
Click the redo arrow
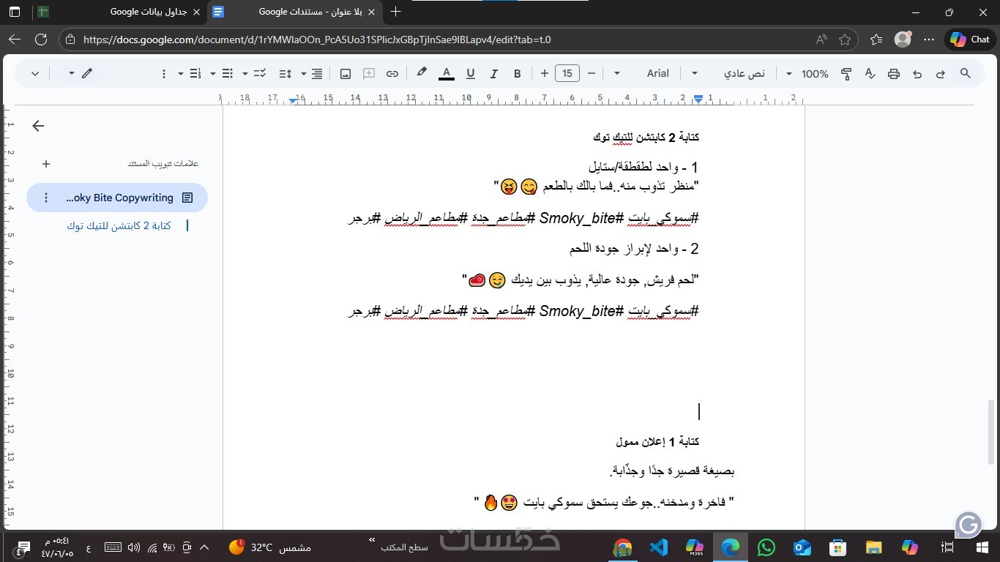tap(941, 73)
